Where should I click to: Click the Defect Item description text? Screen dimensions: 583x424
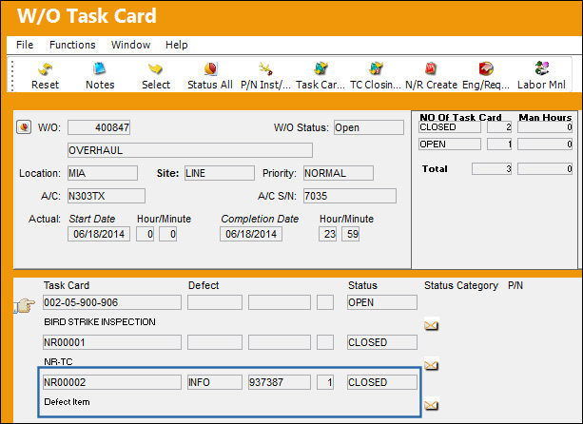(x=67, y=402)
